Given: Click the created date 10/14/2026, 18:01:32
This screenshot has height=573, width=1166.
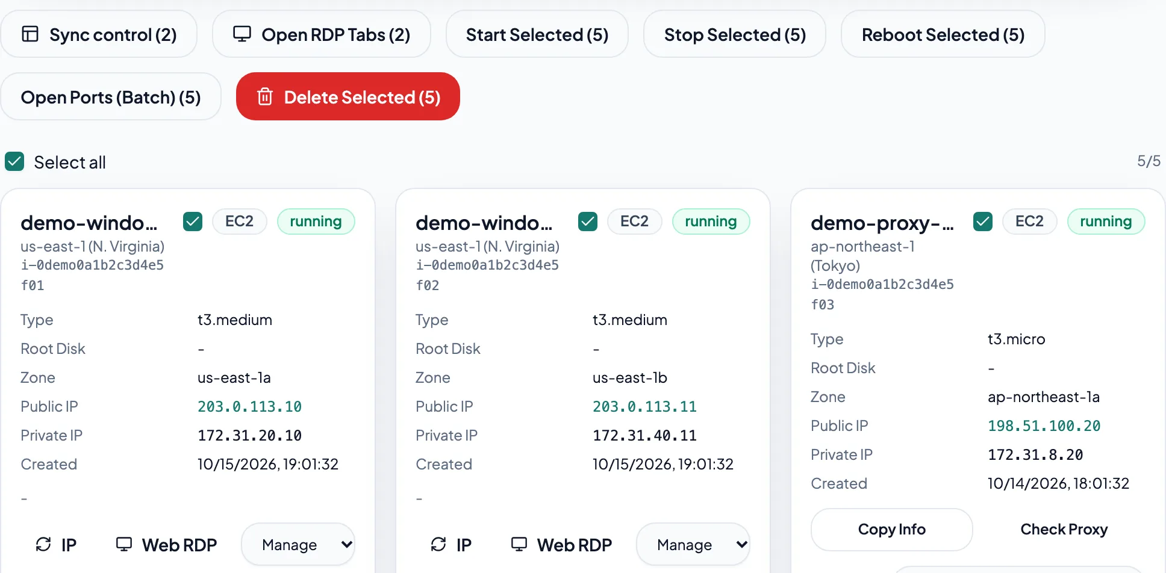Looking at the screenshot, I should (x=1058, y=483).
